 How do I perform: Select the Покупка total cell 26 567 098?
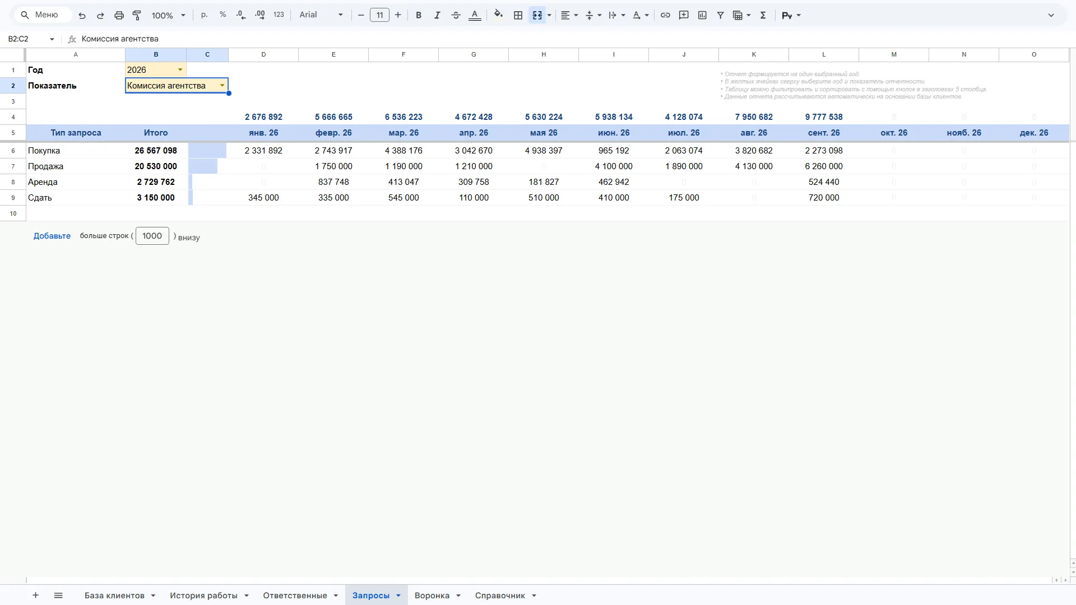coord(156,150)
